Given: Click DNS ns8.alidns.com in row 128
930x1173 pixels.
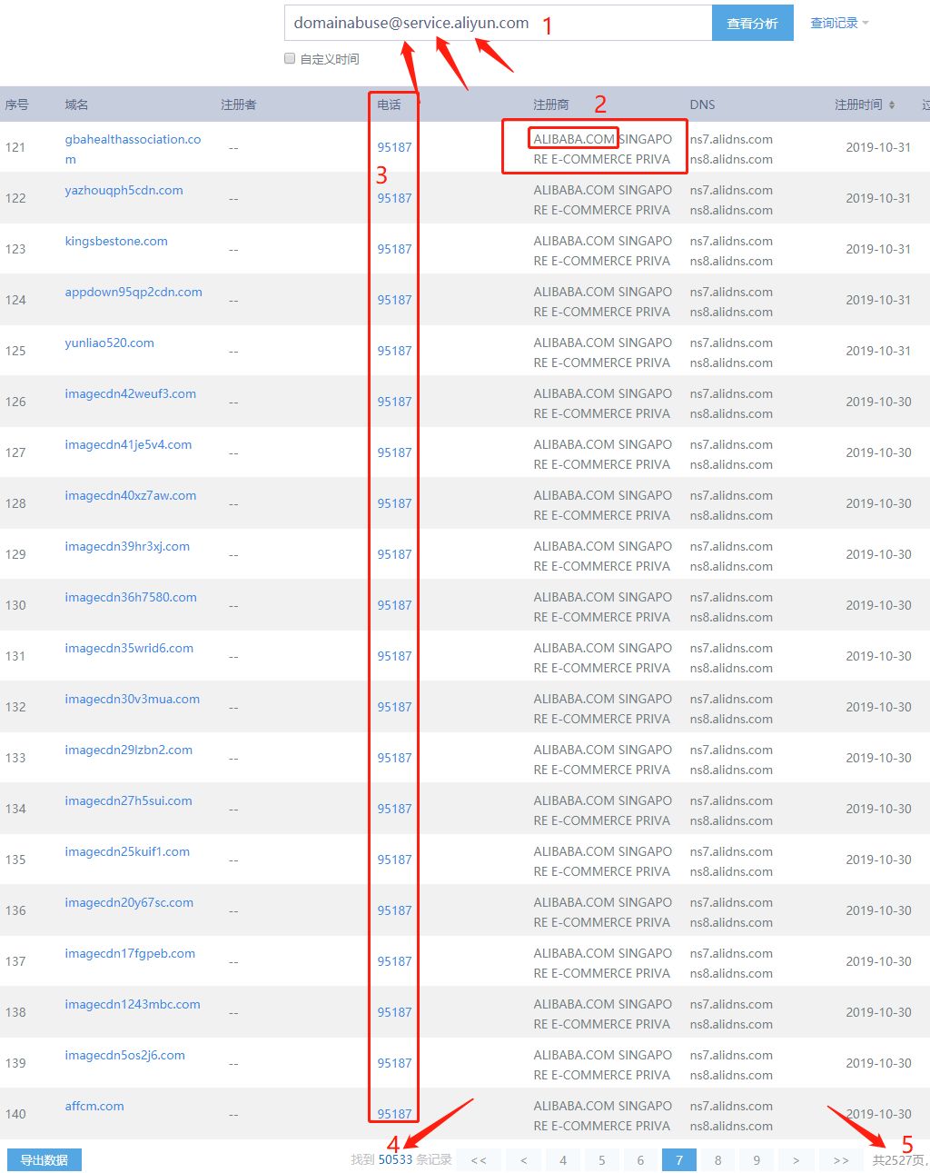Looking at the screenshot, I should coord(731,515).
